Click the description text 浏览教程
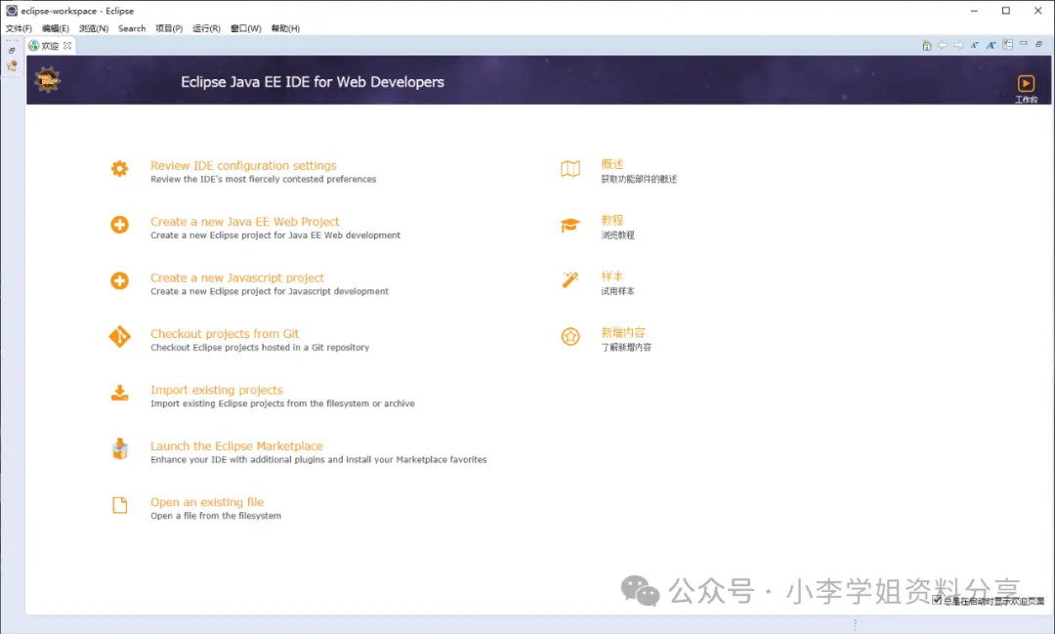The width and height of the screenshot is (1055, 634). click(617, 234)
